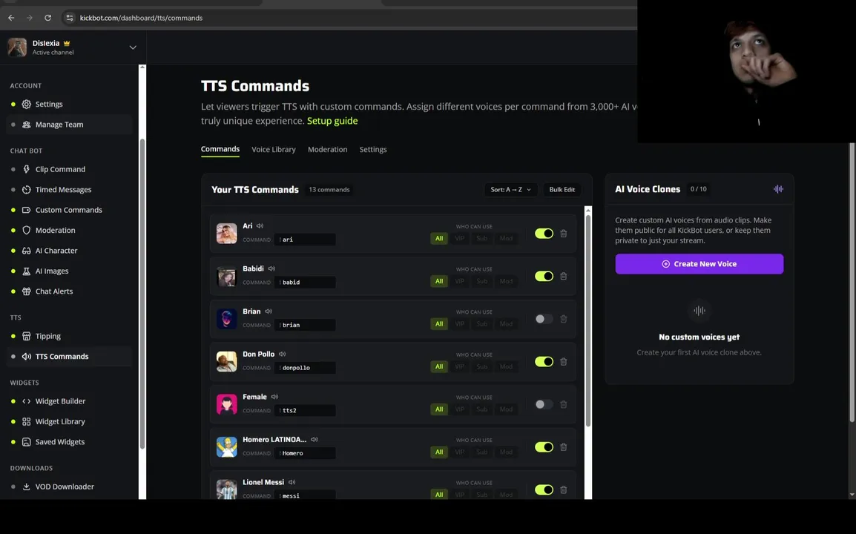Screen dimensions: 856x534
Task: Click the Chat Alerts gift icon
Action: pyautogui.click(x=26, y=291)
